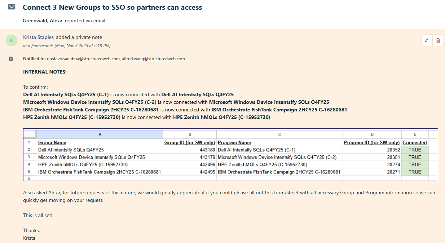Open Krista Staples' profile link
The image size is (445, 243).
(38, 37)
